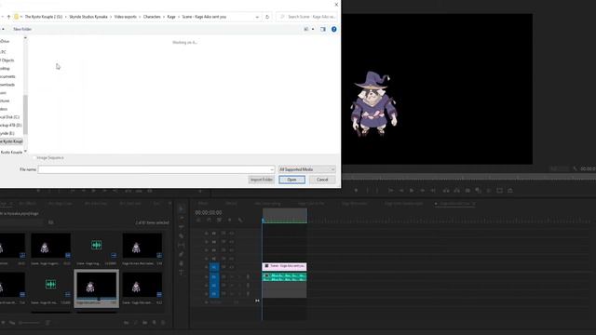Select Backup 4TB (D:) in dialog sidebar
Screen dimensions: 596x335
click(x=10, y=125)
